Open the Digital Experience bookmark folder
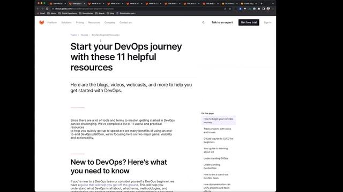Screen dimensions: 343x192 [68, 13]
